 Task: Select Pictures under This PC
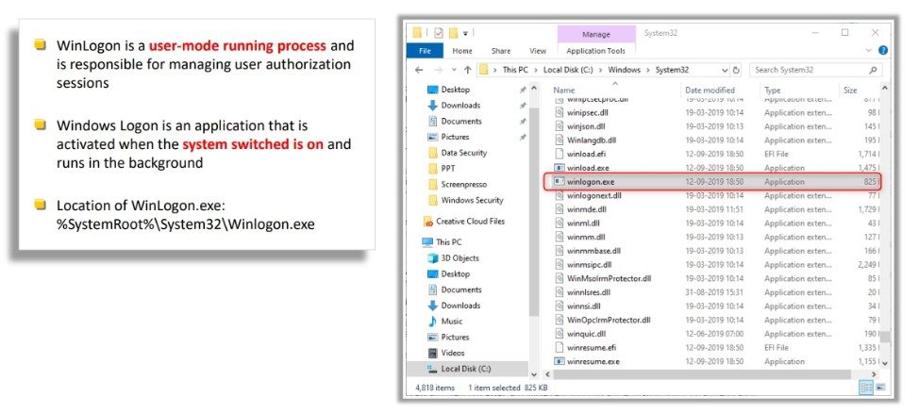[455, 338]
